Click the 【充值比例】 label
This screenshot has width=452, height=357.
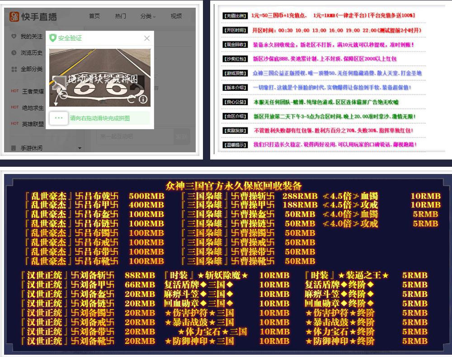[x=235, y=15]
